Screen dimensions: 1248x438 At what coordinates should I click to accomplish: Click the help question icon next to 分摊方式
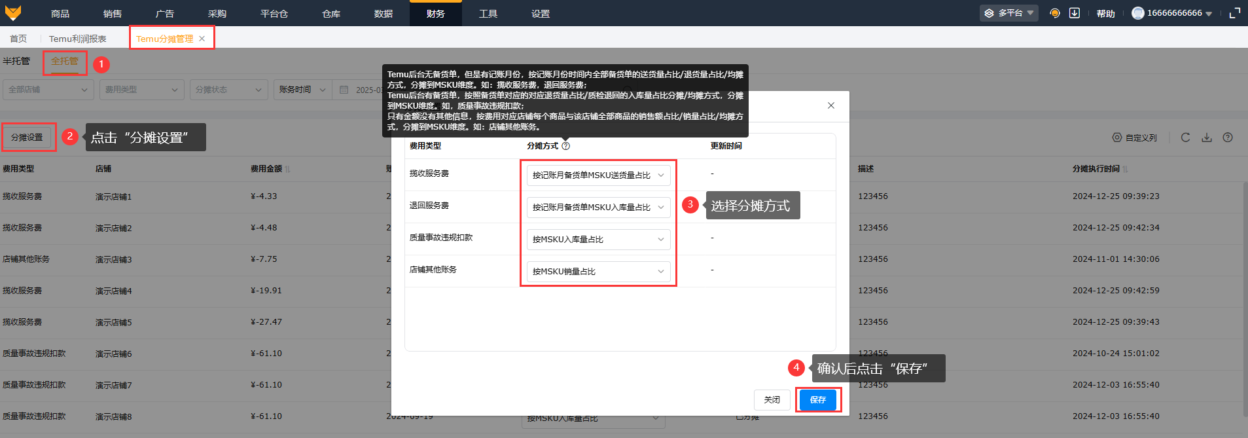coord(566,146)
